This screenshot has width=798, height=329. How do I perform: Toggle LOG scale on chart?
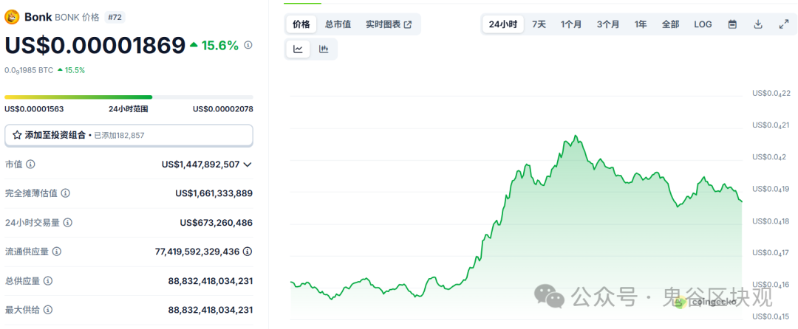[x=703, y=24]
